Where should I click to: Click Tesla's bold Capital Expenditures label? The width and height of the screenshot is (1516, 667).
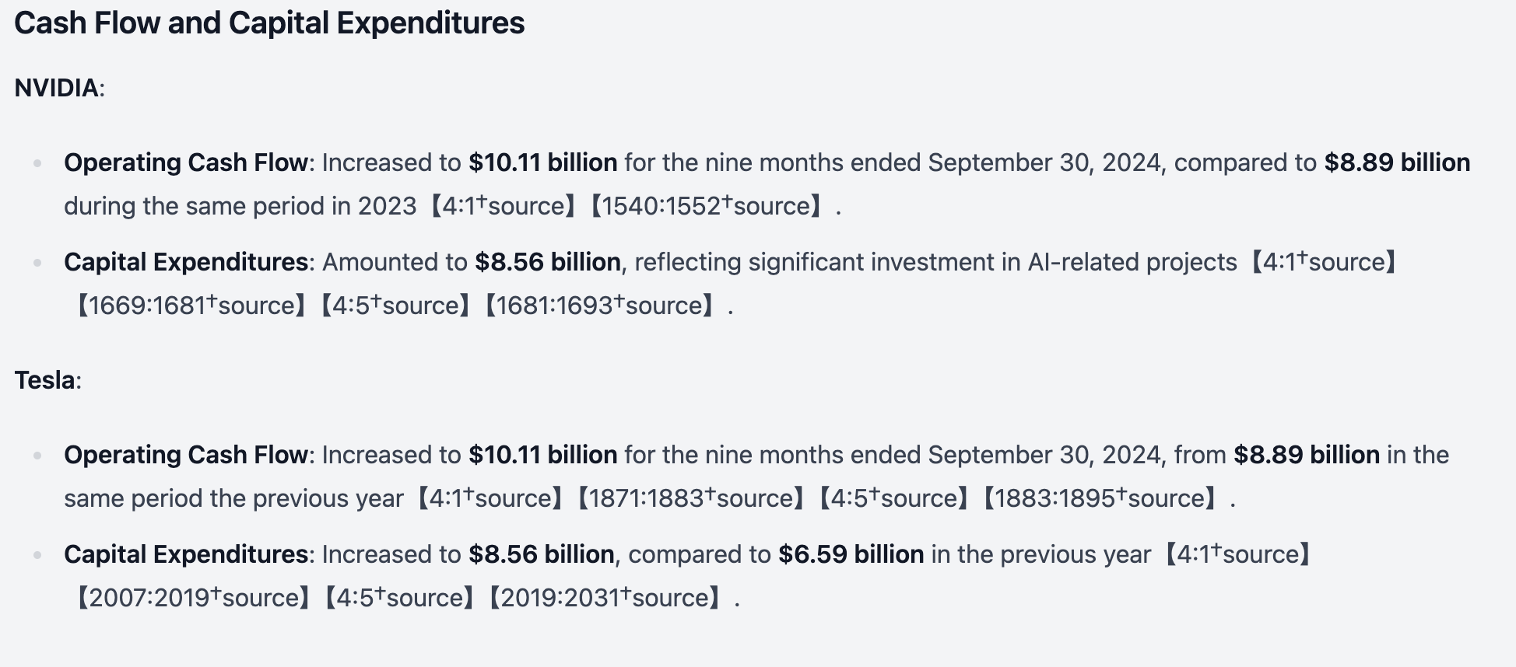pyautogui.click(x=186, y=554)
